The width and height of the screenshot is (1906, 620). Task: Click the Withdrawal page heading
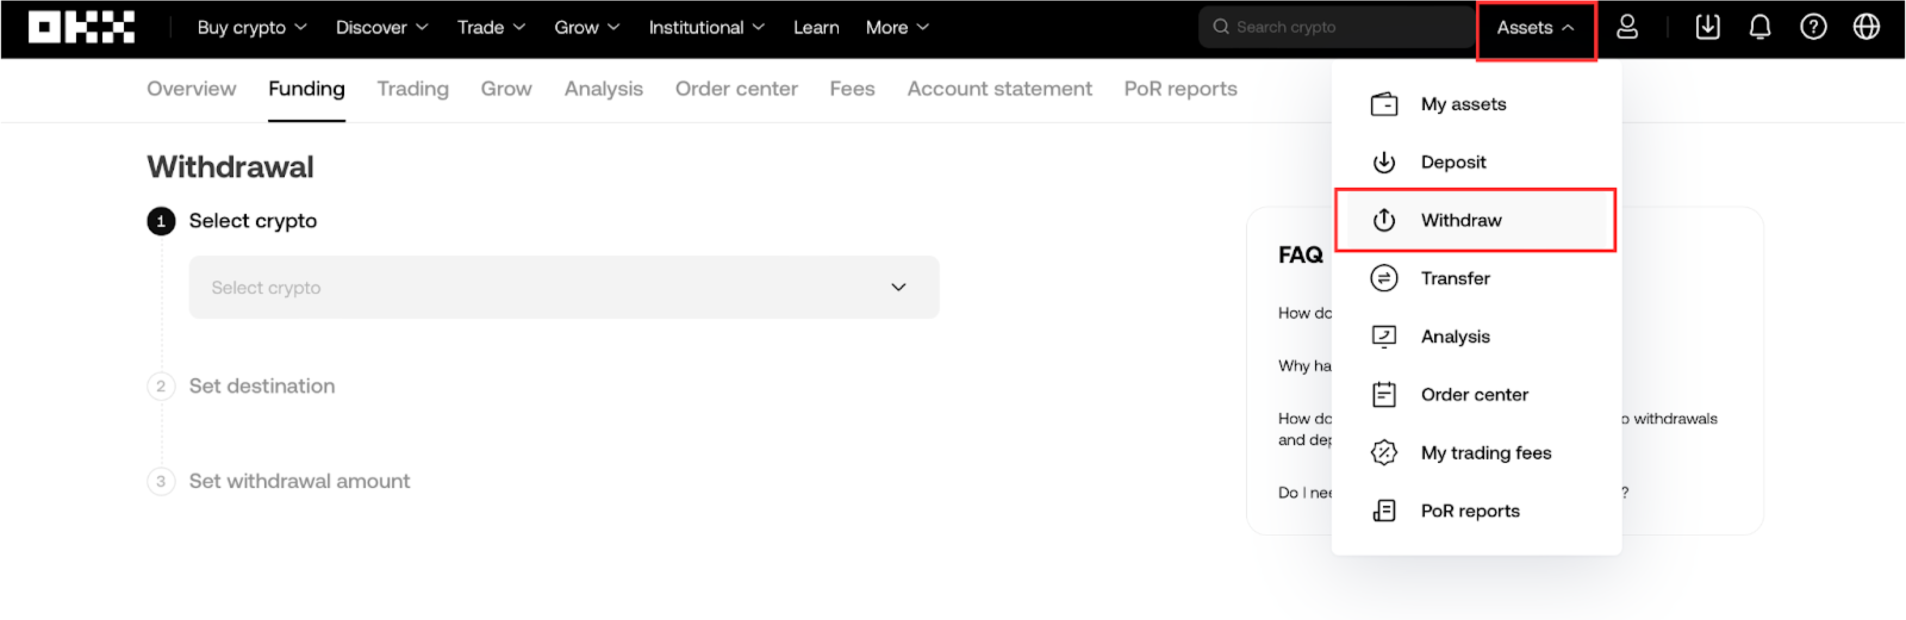pos(230,167)
